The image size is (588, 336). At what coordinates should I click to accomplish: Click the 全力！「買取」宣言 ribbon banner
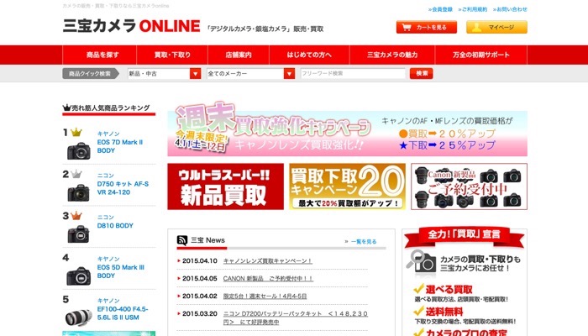tap(465, 236)
